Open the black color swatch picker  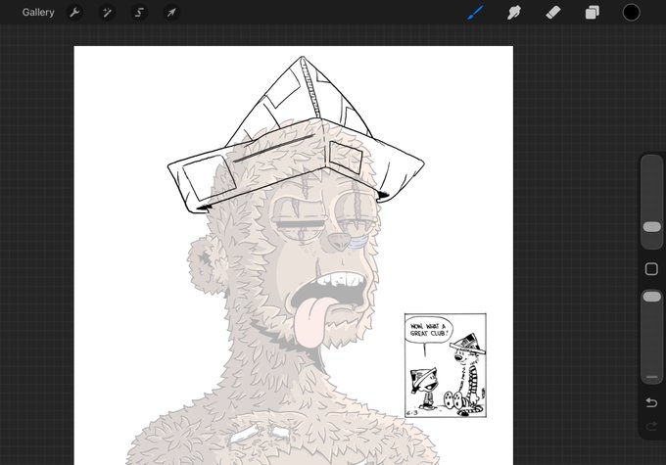point(631,13)
